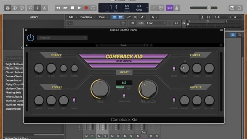This screenshot has height=139, width=247.
Task: Open the Edit menu in tracks area
Action: click(x=73, y=17)
